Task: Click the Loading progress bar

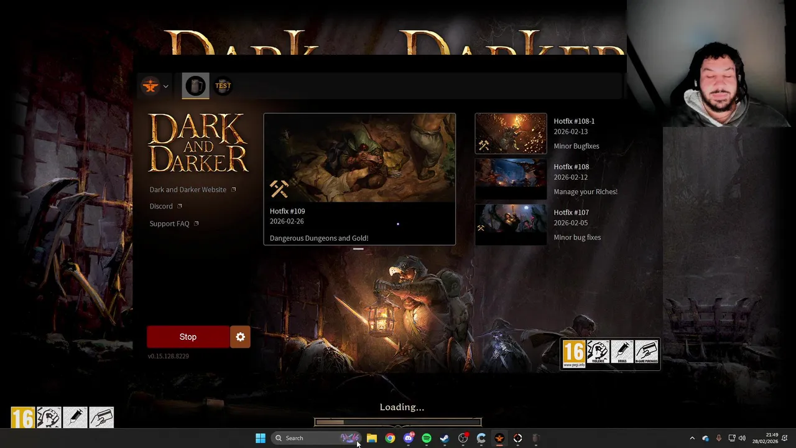Action: pos(398,422)
